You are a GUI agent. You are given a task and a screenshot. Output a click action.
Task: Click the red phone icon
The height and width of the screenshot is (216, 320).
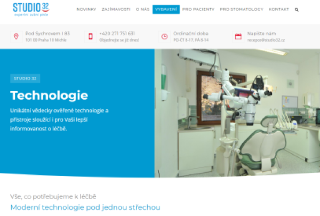(91, 37)
